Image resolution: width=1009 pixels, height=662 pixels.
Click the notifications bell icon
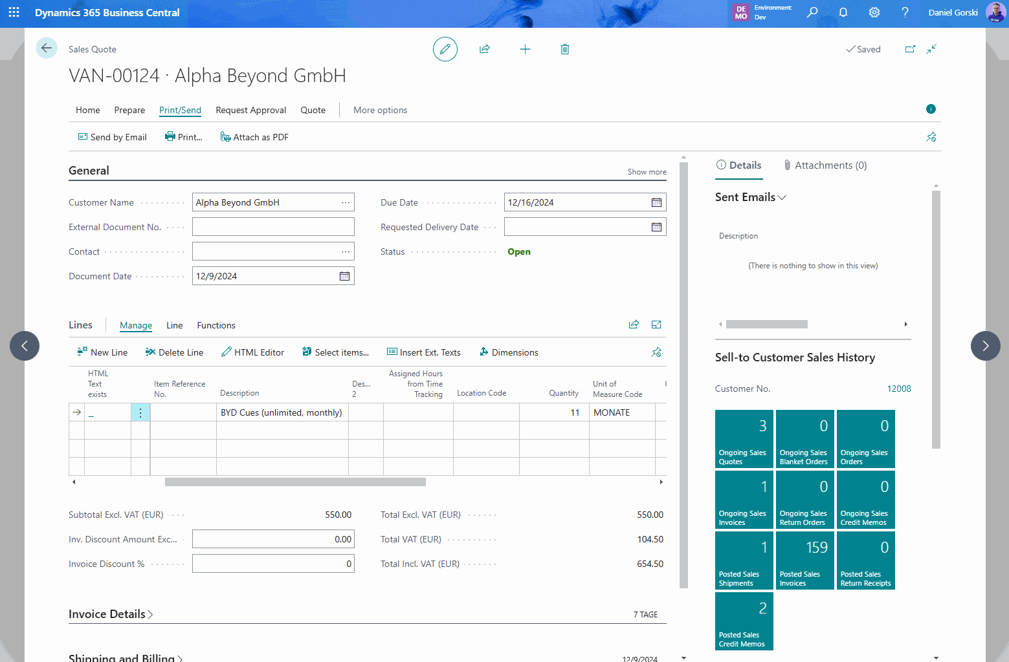click(843, 12)
